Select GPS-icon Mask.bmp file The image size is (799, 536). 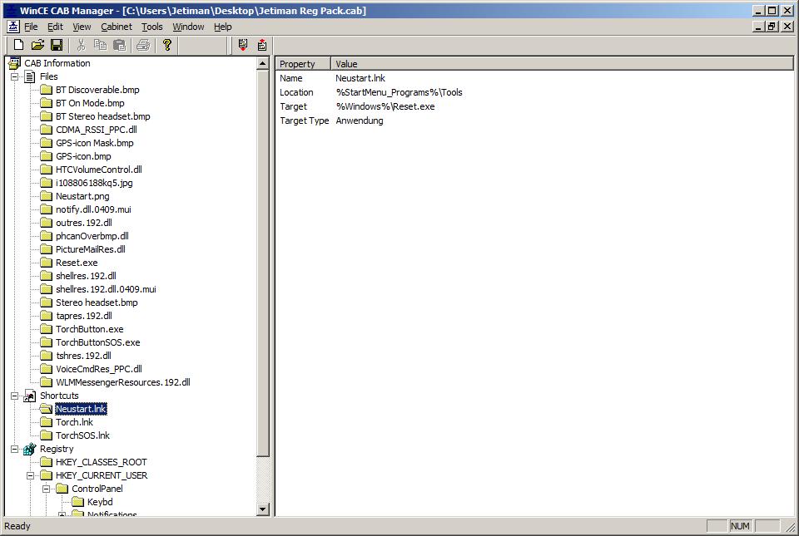[x=95, y=143]
